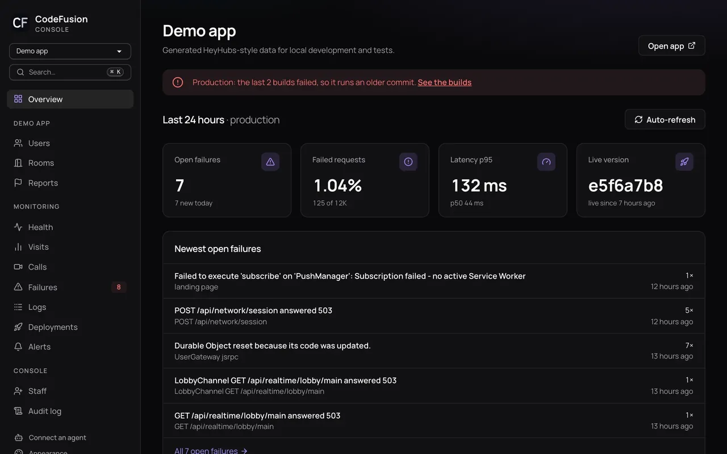
Task: Open the Rooms section
Action: pos(70,163)
